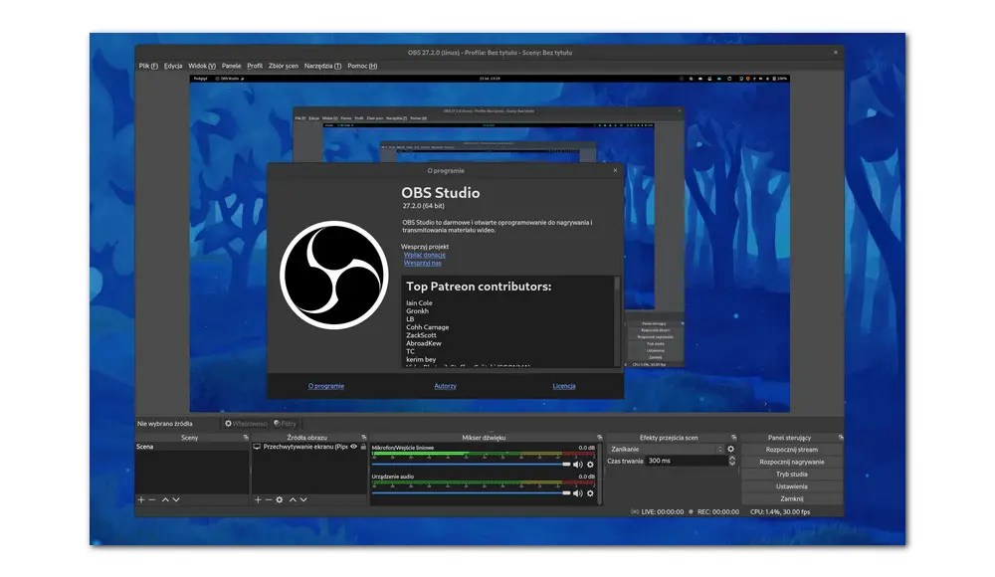
Task: Undock the Sceny panel
Action: pyautogui.click(x=246, y=438)
